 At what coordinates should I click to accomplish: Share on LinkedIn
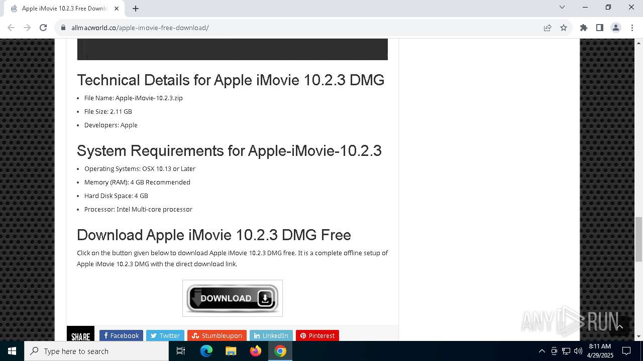pos(271,335)
